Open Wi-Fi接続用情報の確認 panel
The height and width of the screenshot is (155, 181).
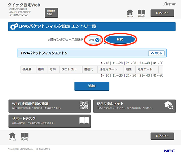pyautogui.click(x=50, y=106)
